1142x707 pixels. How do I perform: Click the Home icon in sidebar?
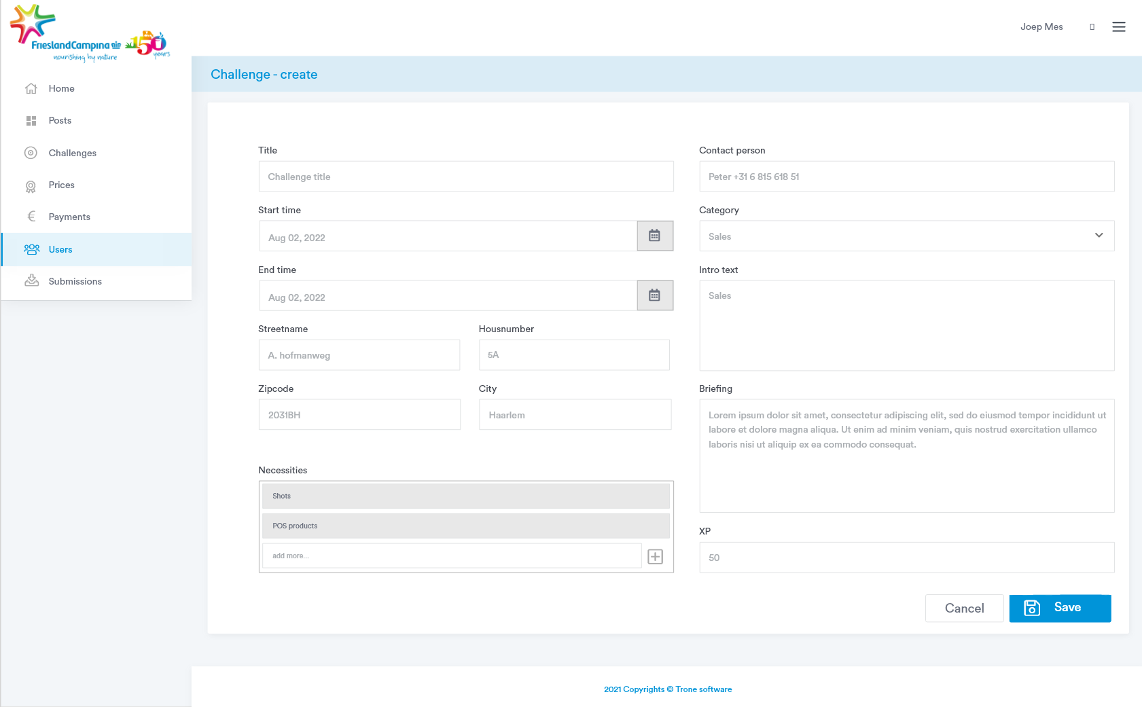31,88
